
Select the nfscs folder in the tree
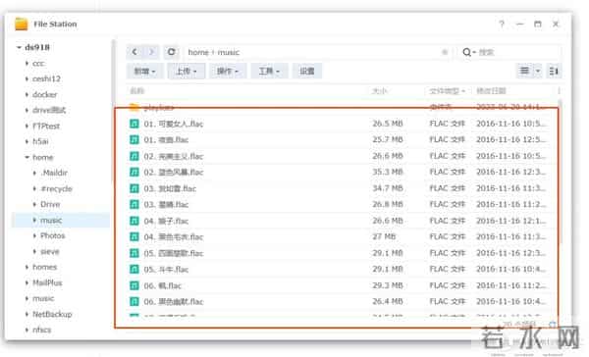(x=41, y=330)
